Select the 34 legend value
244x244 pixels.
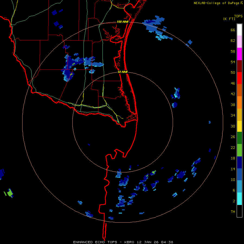[x=233, y=115]
